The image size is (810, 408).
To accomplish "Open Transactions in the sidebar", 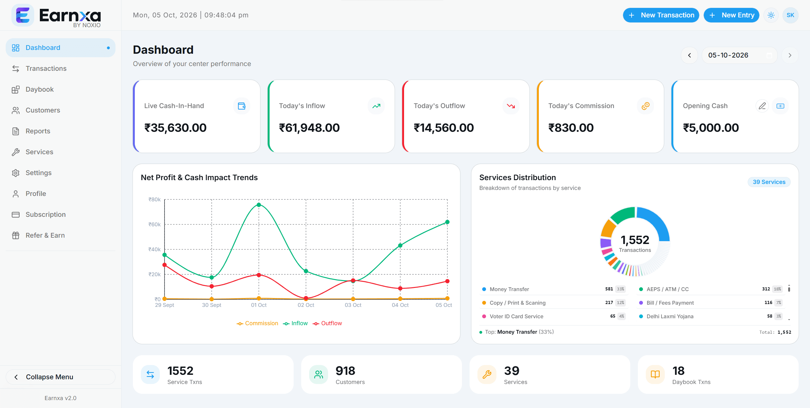I will click(60, 69).
